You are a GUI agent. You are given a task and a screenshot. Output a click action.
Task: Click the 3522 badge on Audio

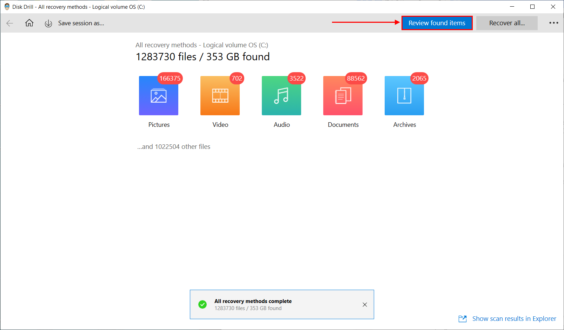click(x=297, y=78)
